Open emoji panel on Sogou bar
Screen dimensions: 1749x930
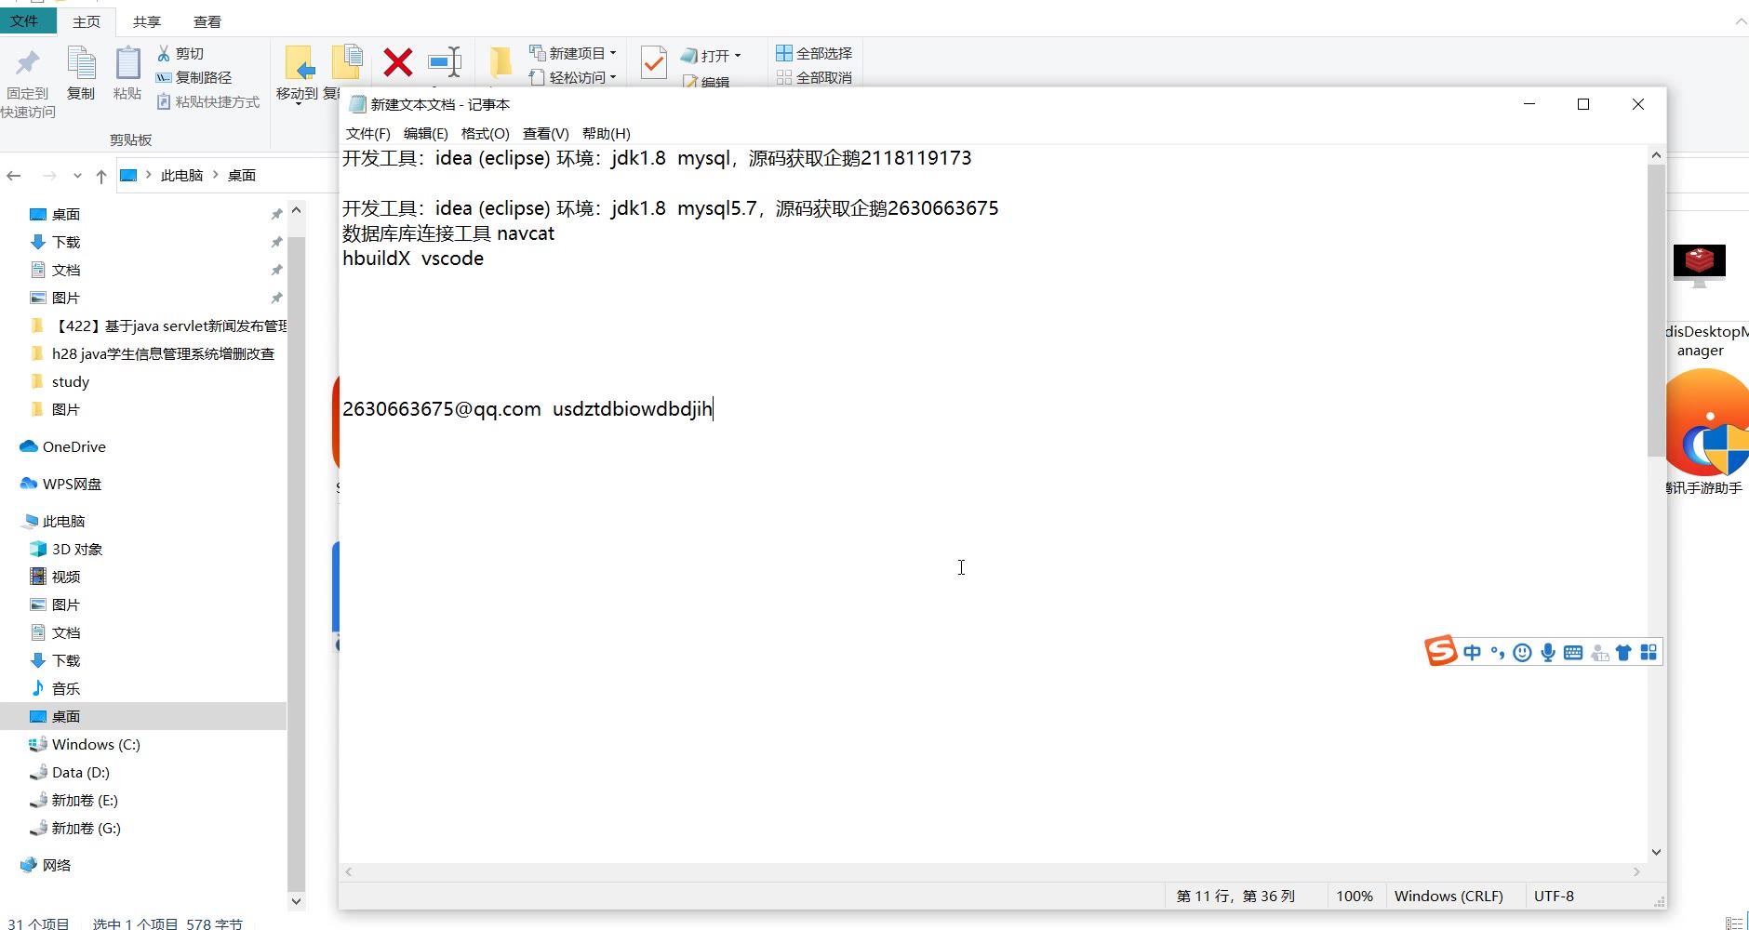(1522, 653)
